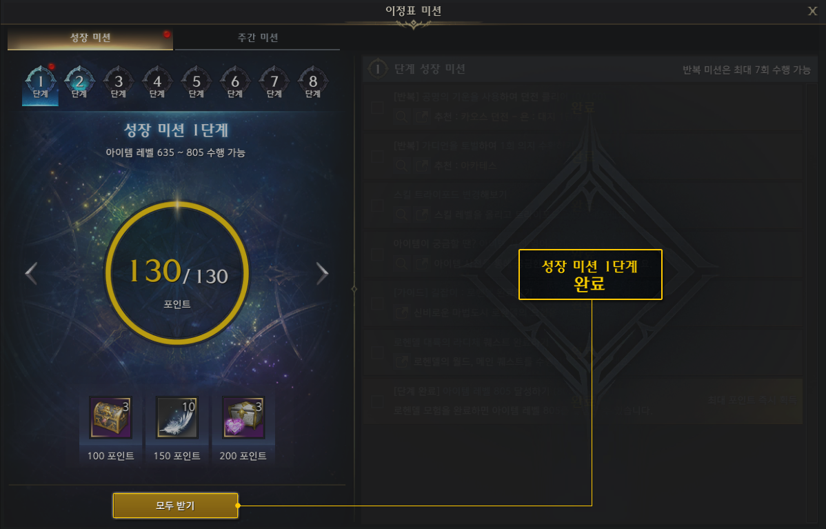Tick the checkbox of the first repeat mission
The width and height of the screenshot is (826, 529).
(377, 107)
